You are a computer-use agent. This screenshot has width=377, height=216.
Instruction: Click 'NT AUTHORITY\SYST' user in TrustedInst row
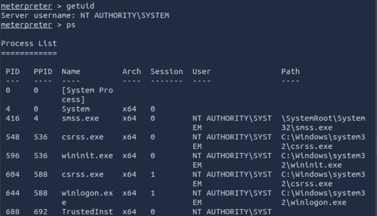232,212
